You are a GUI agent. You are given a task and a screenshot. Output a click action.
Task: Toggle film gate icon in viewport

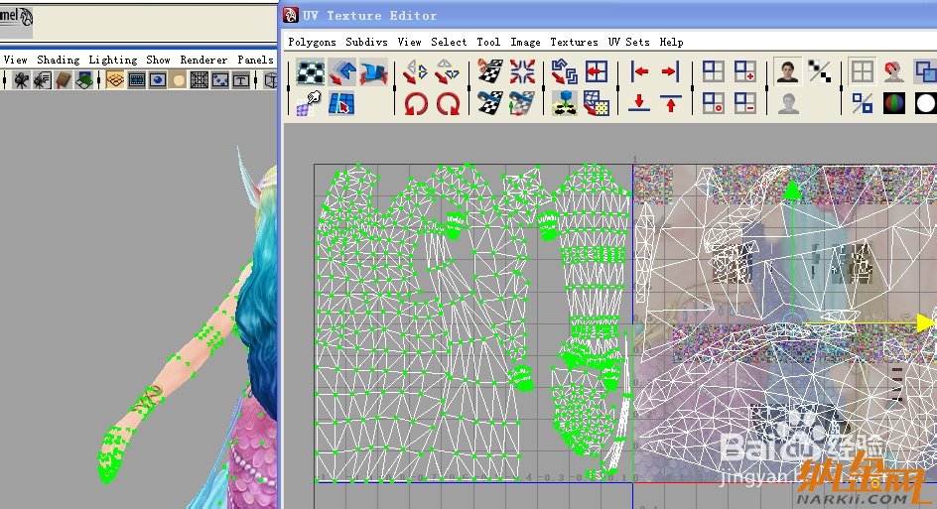pyautogui.click(x=136, y=80)
